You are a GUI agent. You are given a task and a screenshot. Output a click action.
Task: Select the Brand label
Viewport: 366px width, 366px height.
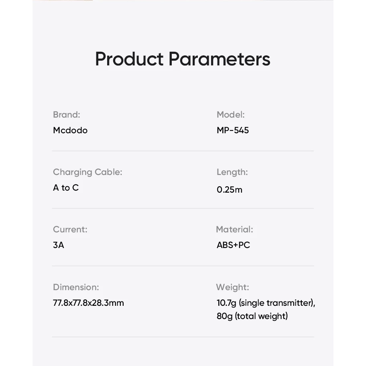[x=67, y=115]
